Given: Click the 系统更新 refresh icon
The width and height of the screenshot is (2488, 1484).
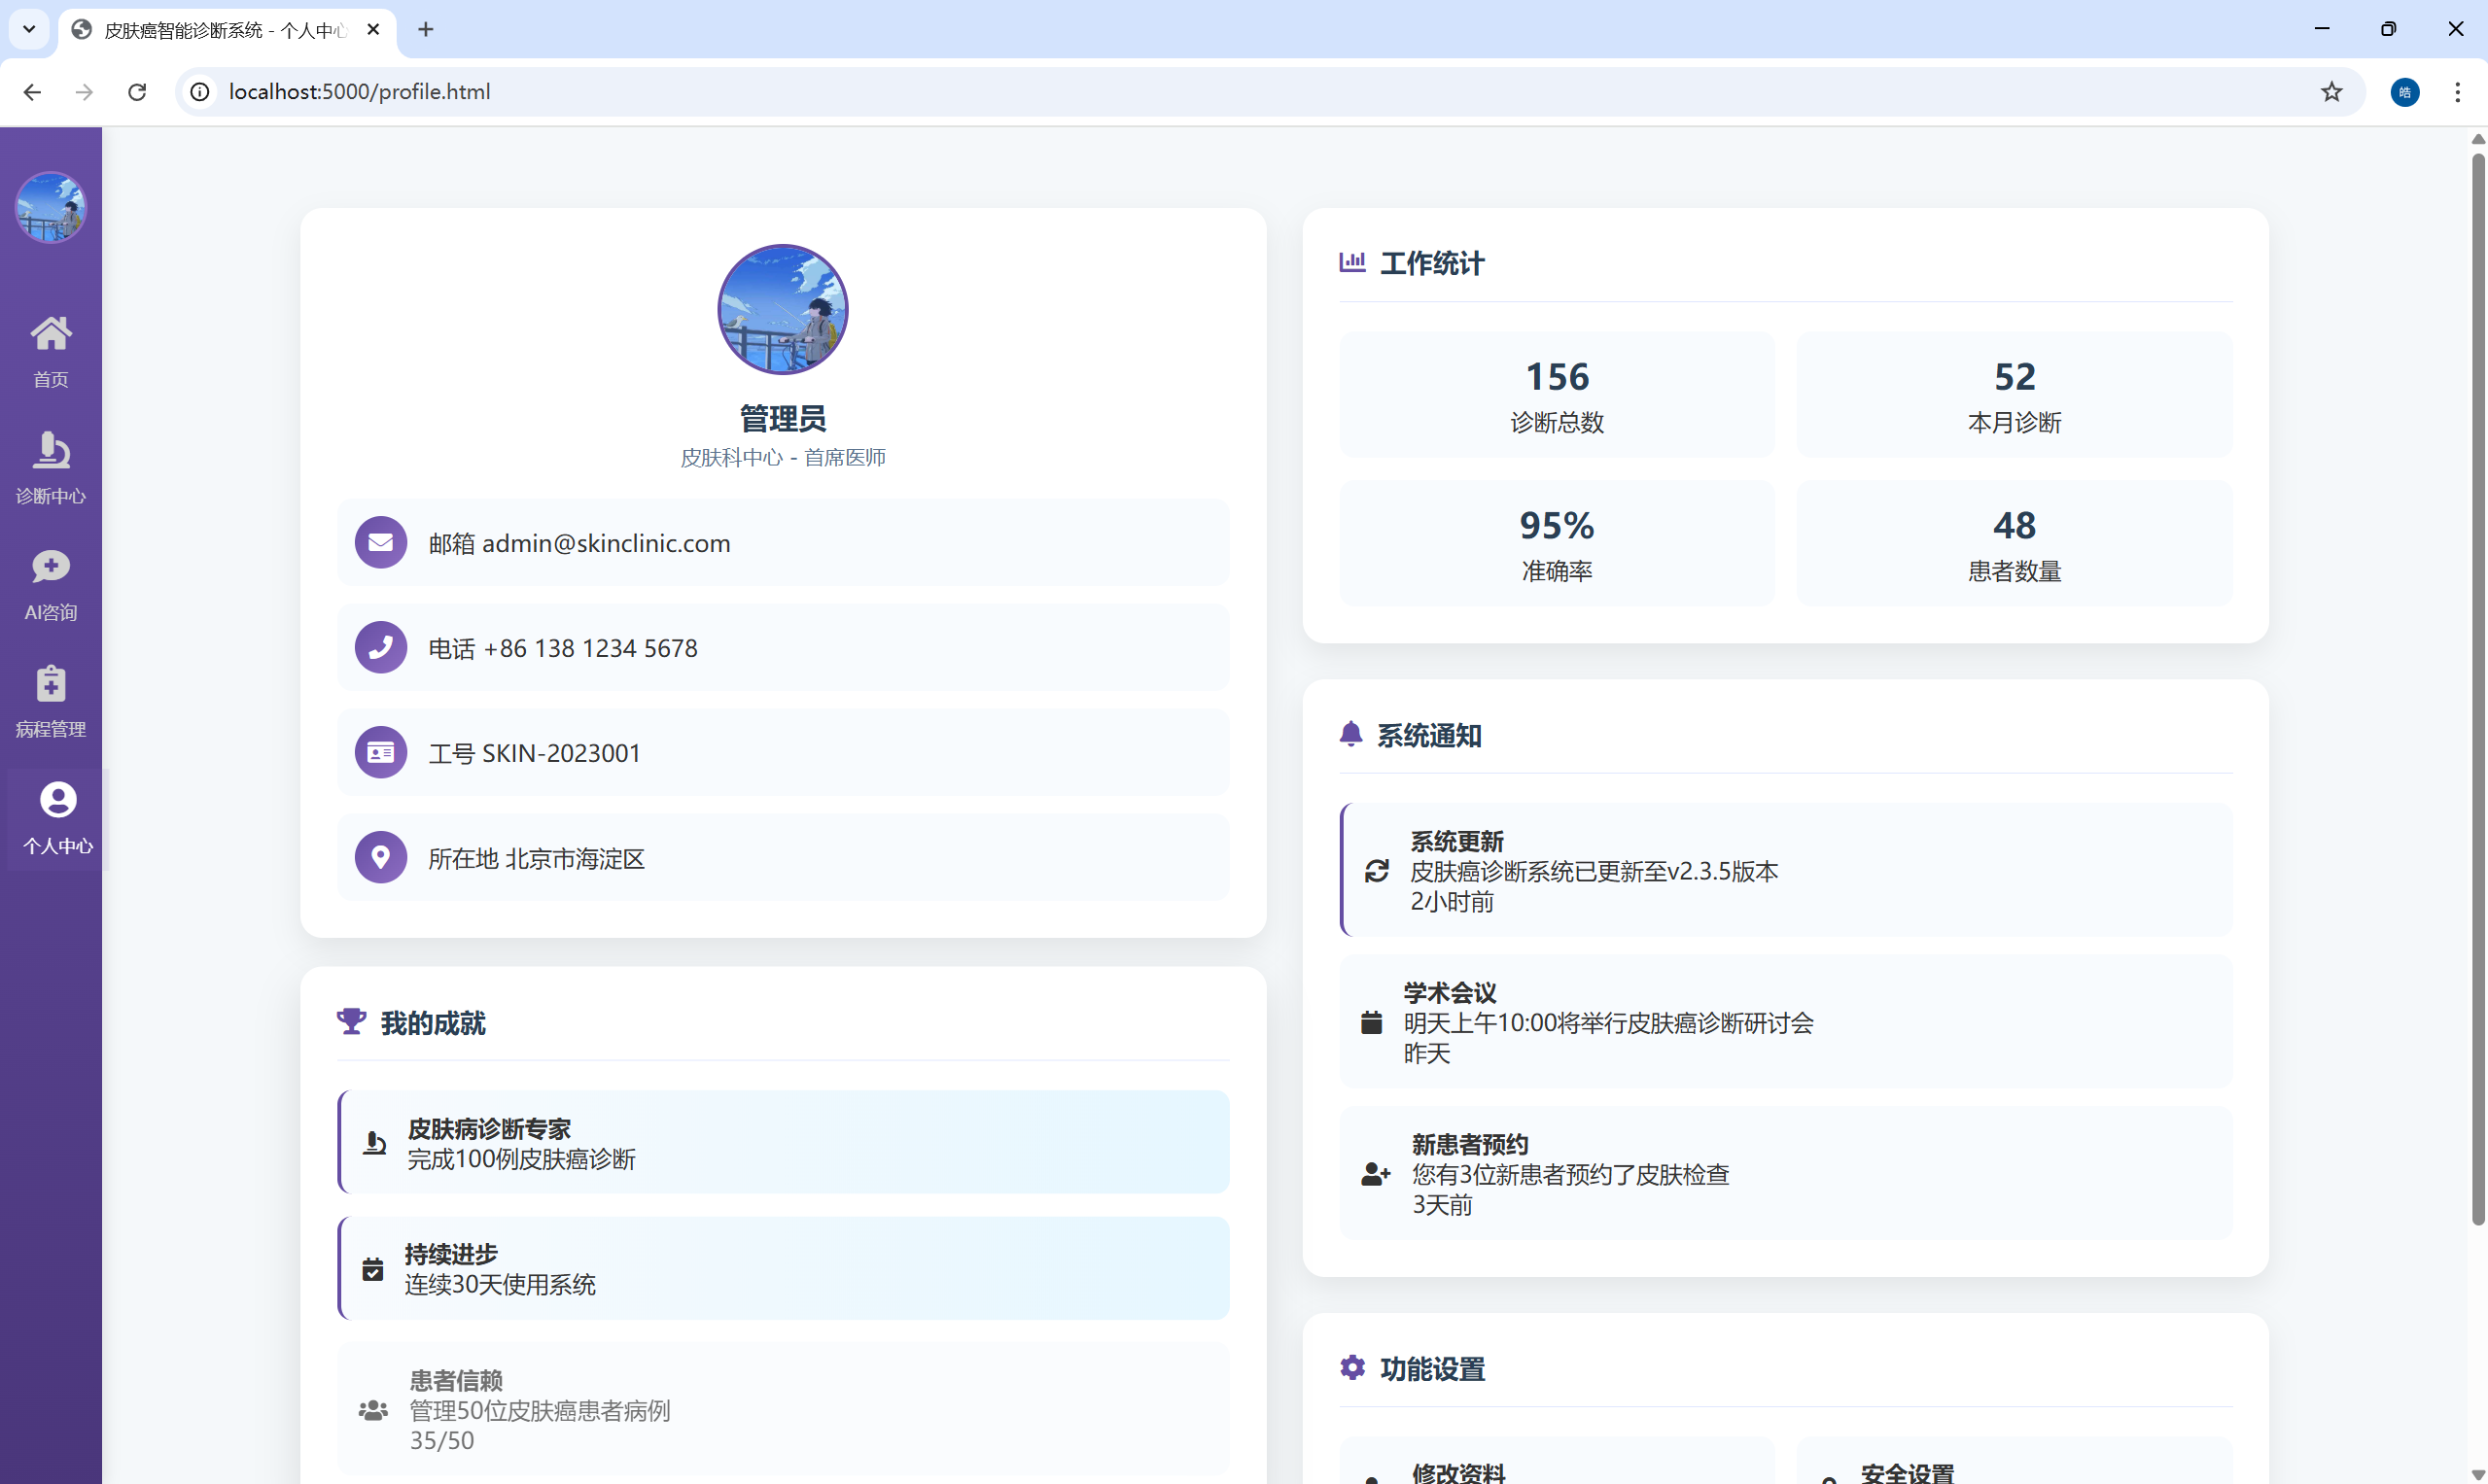Looking at the screenshot, I should point(1377,871).
